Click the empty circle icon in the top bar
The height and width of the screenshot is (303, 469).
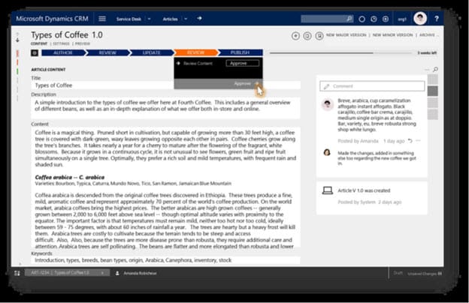click(x=362, y=19)
